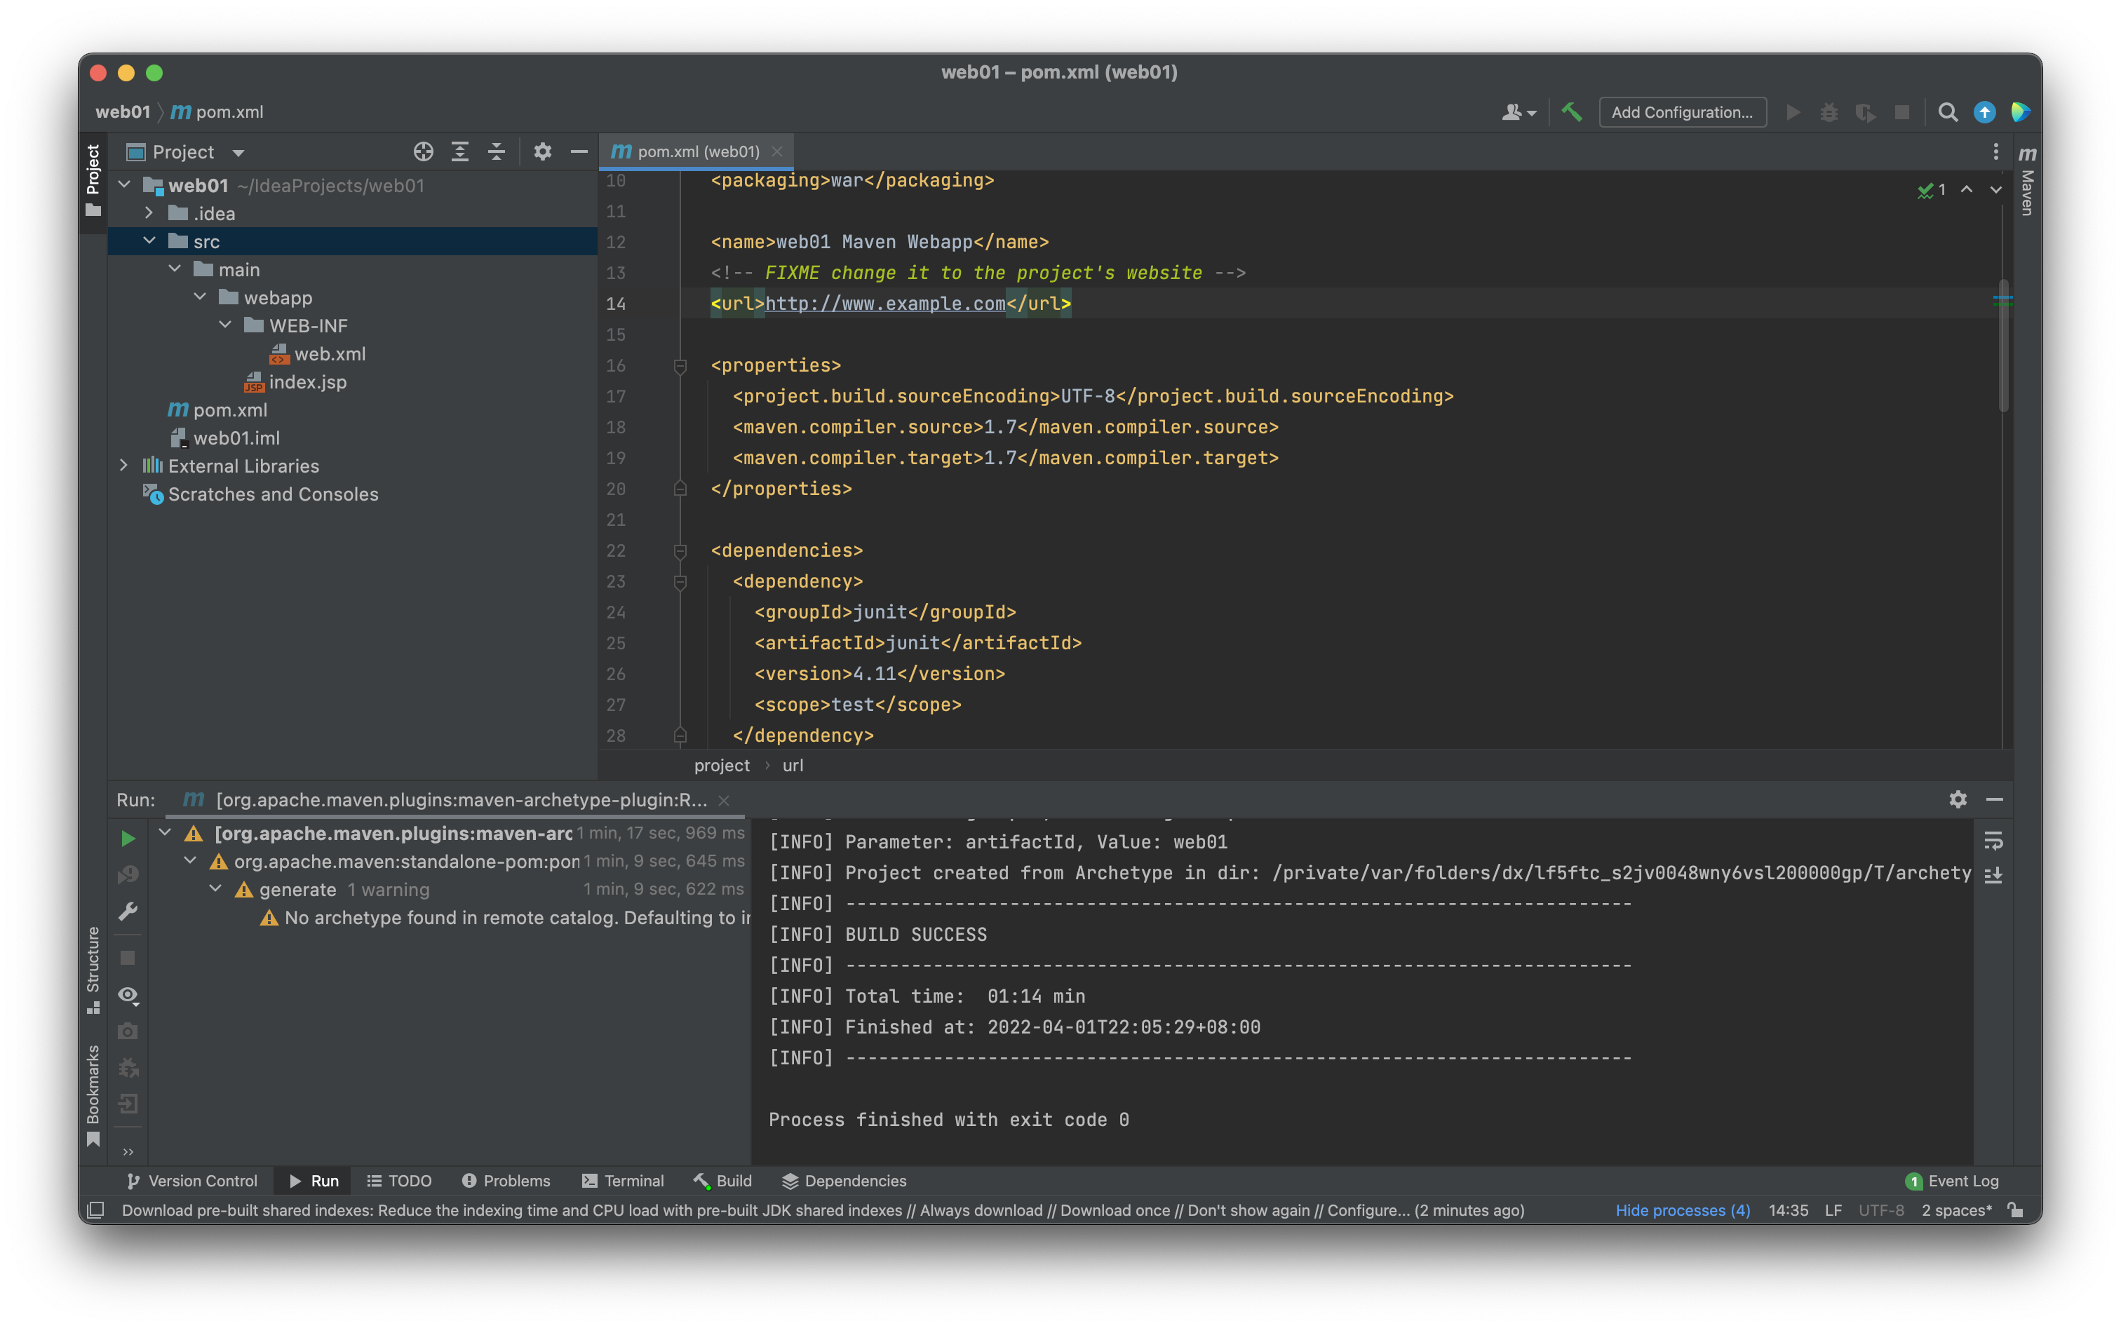
Task: Click the 'url' breadcrumb below editor
Action: point(793,765)
